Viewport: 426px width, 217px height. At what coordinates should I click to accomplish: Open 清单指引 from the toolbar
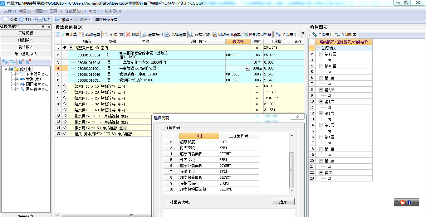[152, 34]
